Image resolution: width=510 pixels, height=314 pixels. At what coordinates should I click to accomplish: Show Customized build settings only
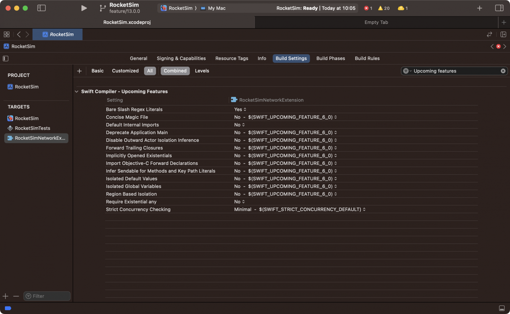tap(125, 71)
